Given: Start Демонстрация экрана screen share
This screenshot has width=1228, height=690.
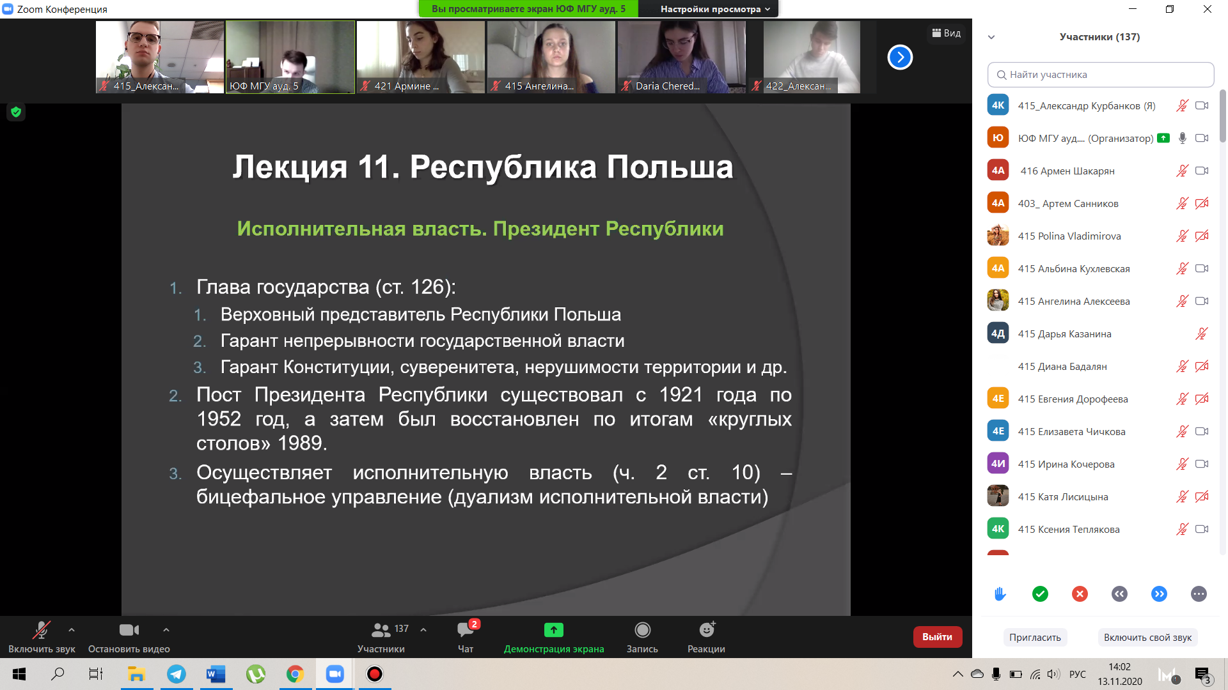Looking at the screenshot, I should pyautogui.click(x=554, y=637).
